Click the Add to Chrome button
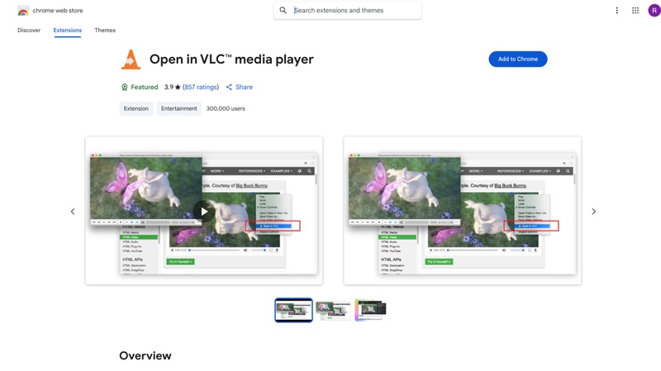The image size is (661, 371). click(518, 59)
